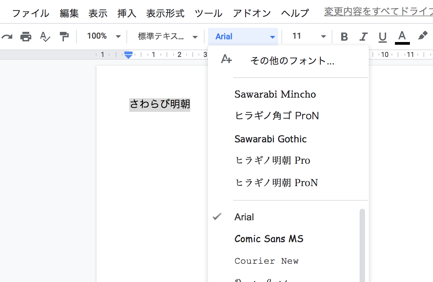
Task: Open the 100% zoom dropdown
Action: tap(104, 36)
